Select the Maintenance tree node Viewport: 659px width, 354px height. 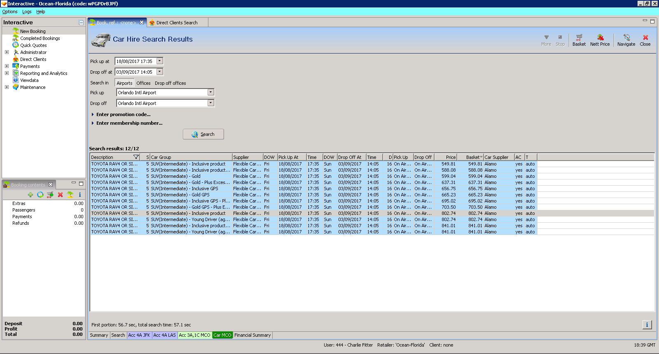(33, 87)
